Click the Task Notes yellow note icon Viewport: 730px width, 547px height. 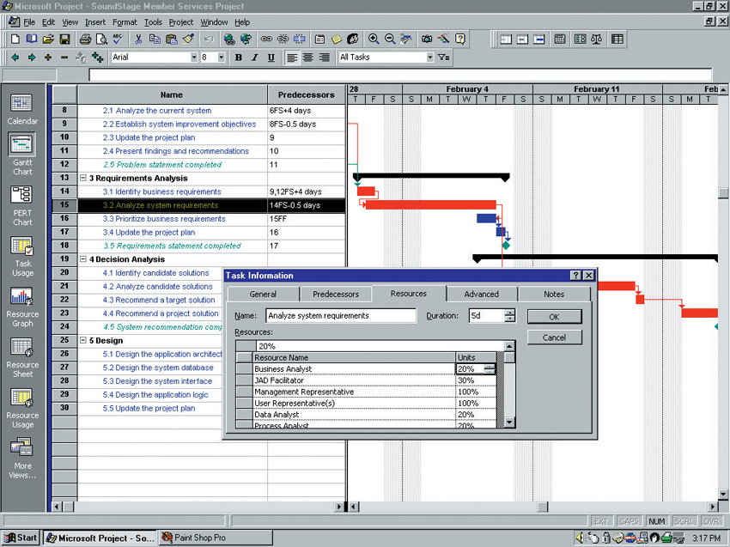[x=336, y=40]
